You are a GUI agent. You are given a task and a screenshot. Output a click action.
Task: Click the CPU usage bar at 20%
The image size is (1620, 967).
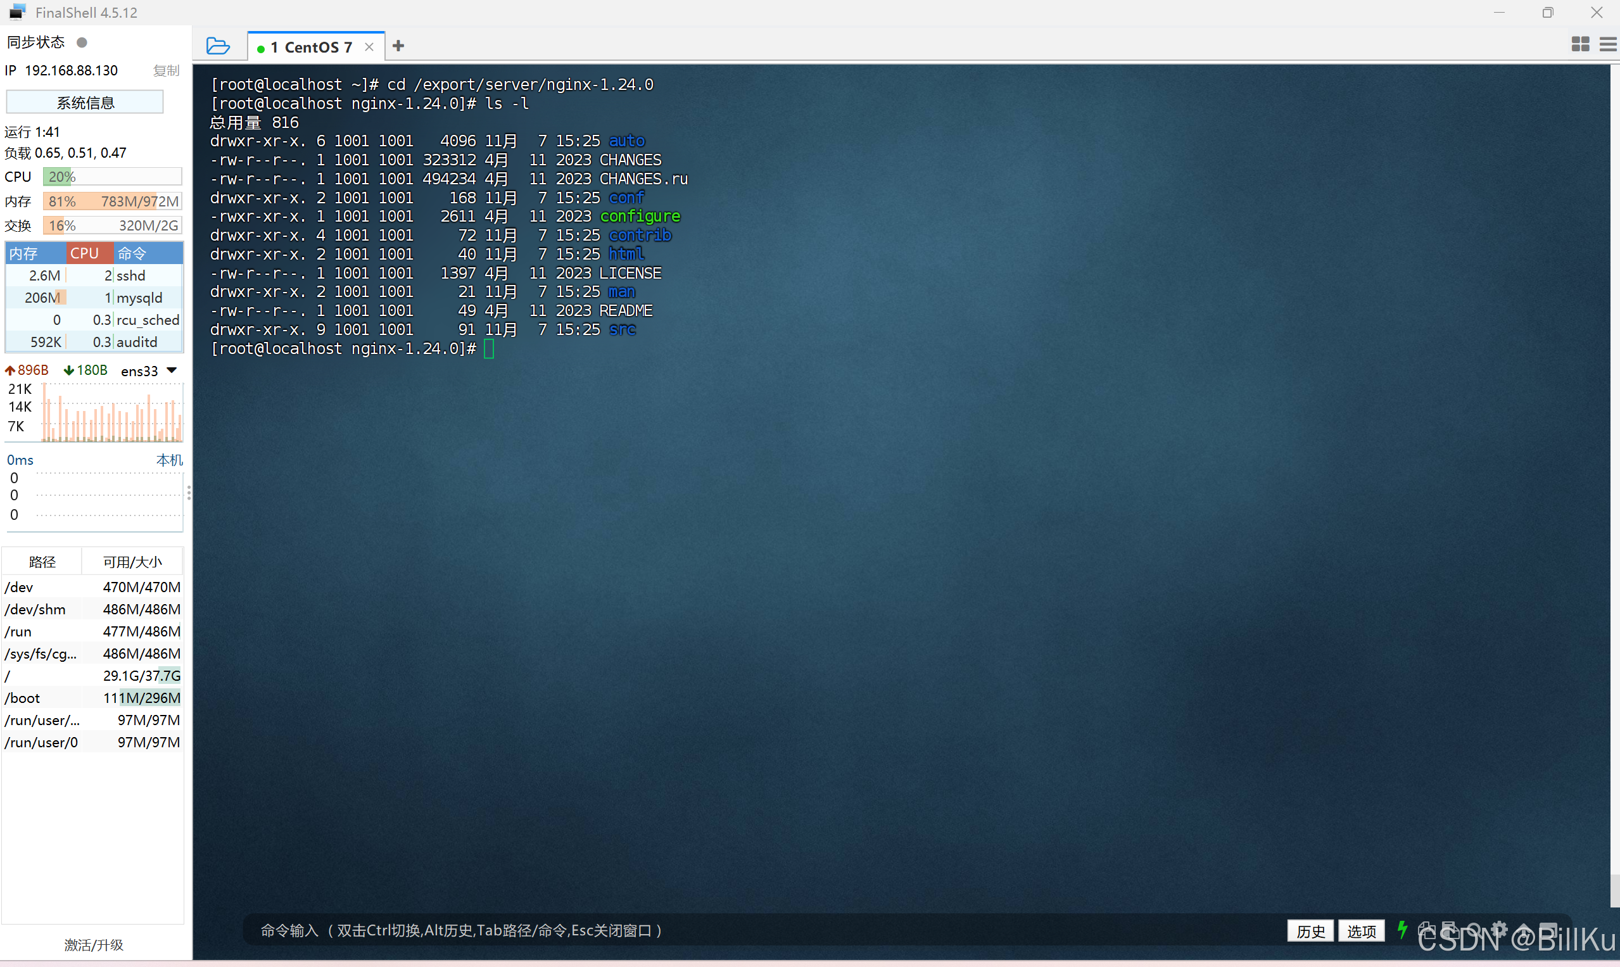[x=112, y=177]
